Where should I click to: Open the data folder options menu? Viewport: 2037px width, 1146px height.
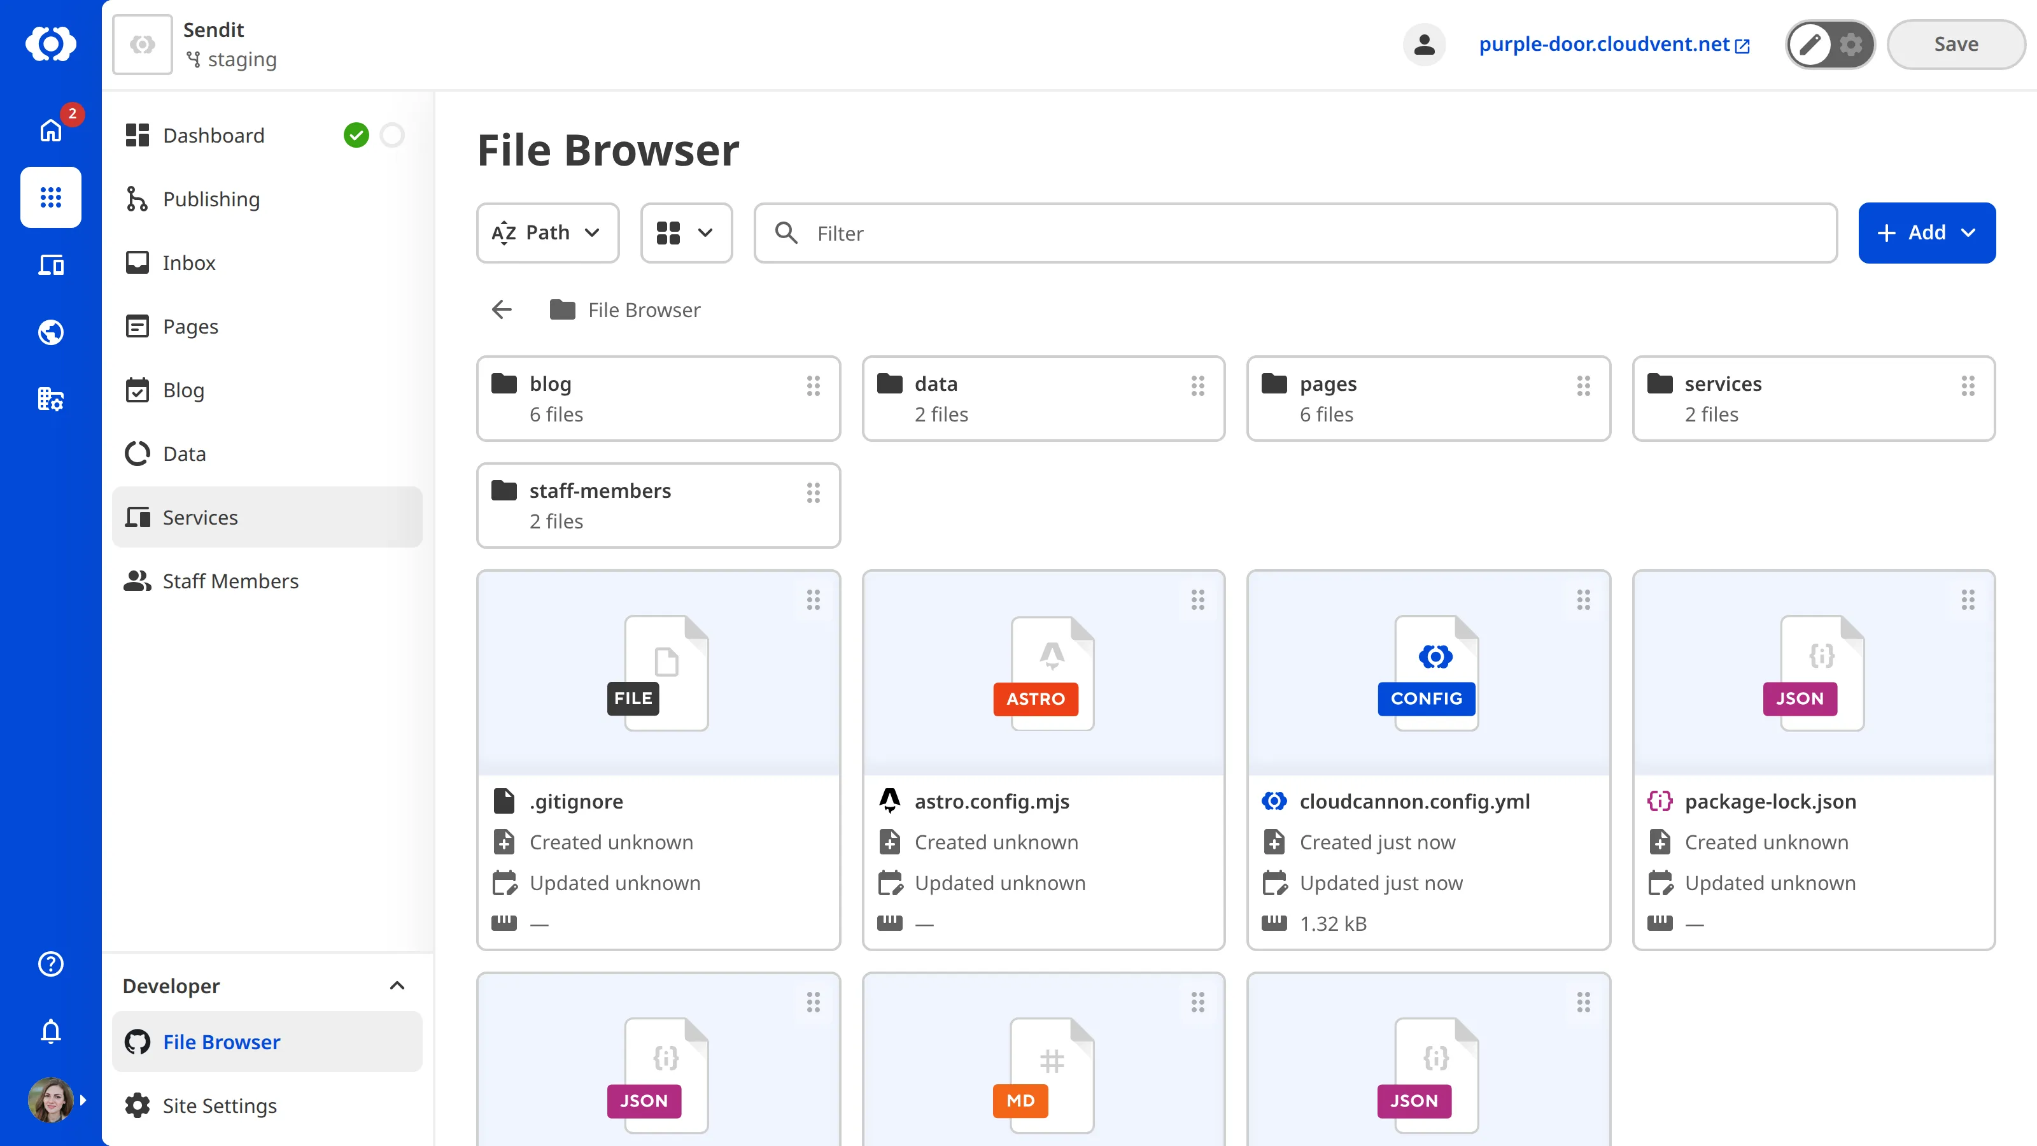point(1198,386)
